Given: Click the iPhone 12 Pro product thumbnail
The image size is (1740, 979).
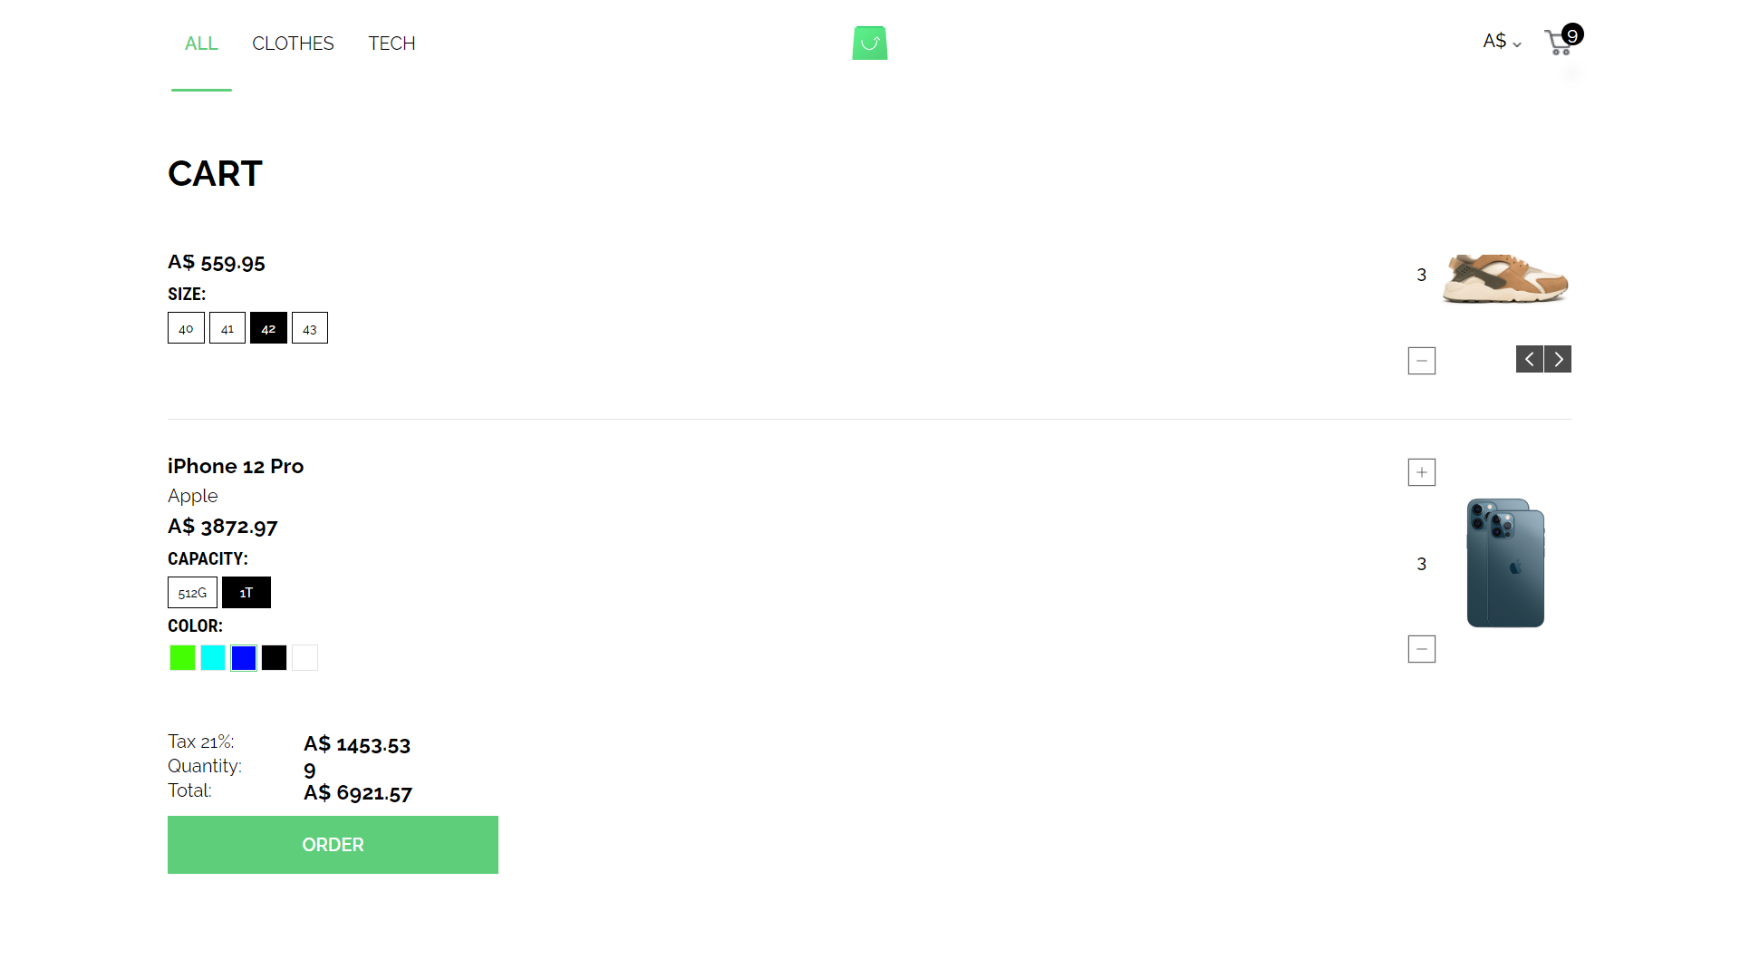Looking at the screenshot, I should coord(1504,563).
